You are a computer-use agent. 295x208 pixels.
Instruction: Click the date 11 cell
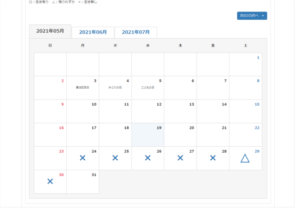pyautogui.click(x=115, y=111)
